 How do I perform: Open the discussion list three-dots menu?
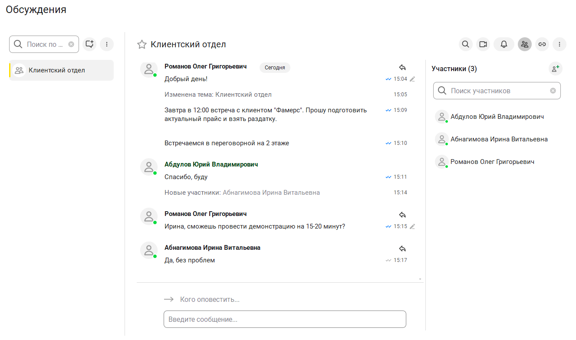coord(107,44)
